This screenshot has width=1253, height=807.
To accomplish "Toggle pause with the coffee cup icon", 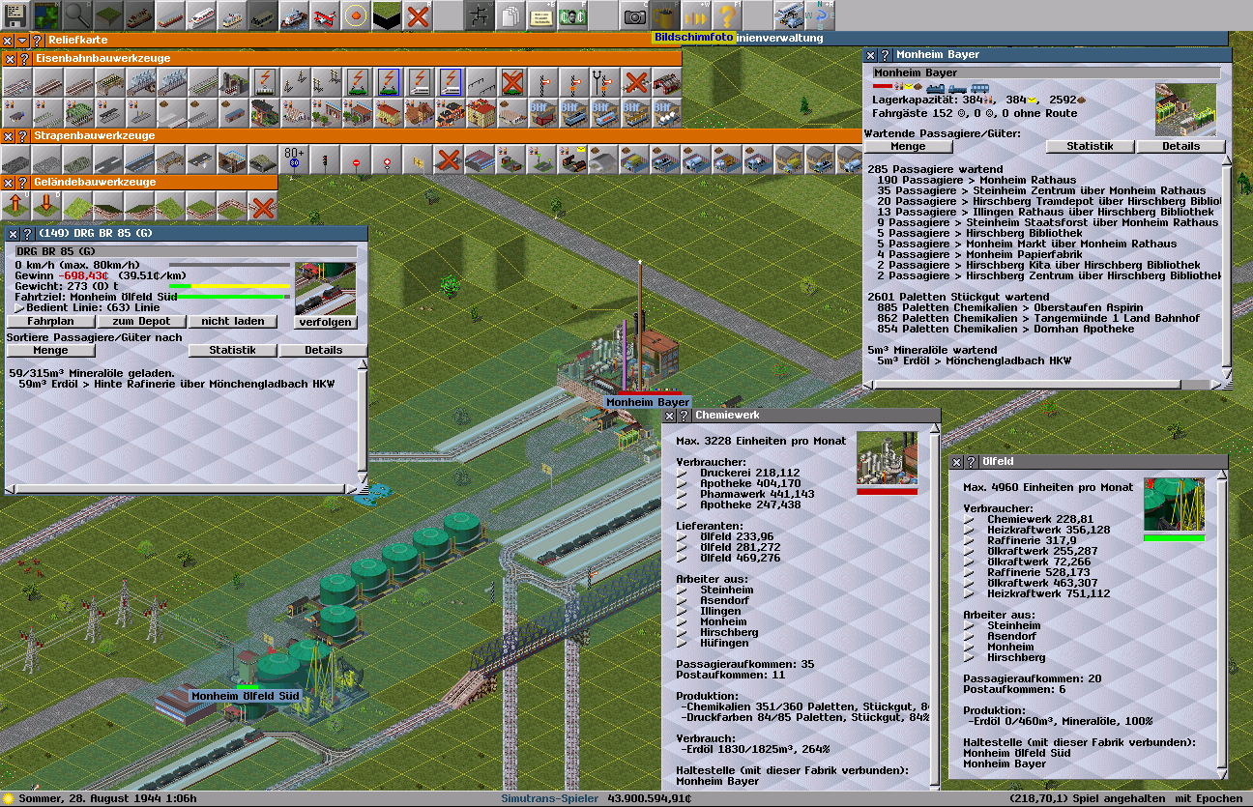I will click(x=665, y=15).
